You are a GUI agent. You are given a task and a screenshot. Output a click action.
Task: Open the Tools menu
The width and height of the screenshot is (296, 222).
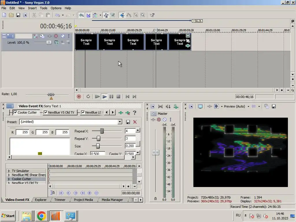(43, 8)
